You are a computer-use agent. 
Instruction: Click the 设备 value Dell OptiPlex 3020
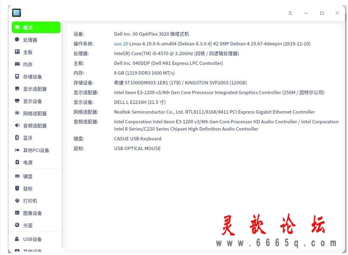tap(151, 34)
